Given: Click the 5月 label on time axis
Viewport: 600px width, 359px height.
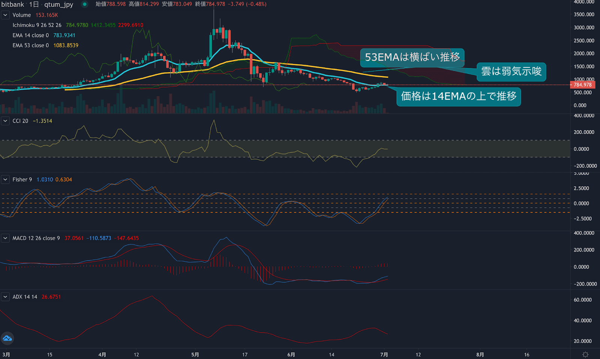Looking at the screenshot, I should [x=195, y=354].
